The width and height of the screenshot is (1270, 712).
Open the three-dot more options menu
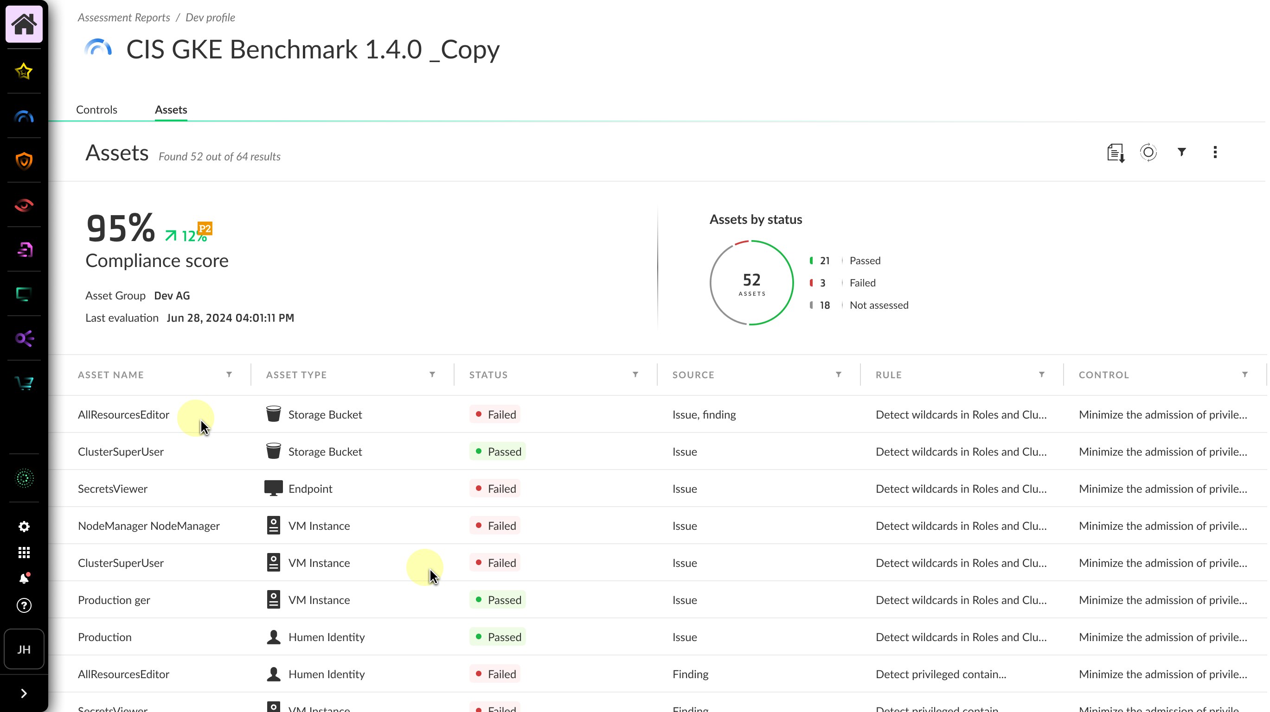pyautogui.click(x=1215, y=152)
